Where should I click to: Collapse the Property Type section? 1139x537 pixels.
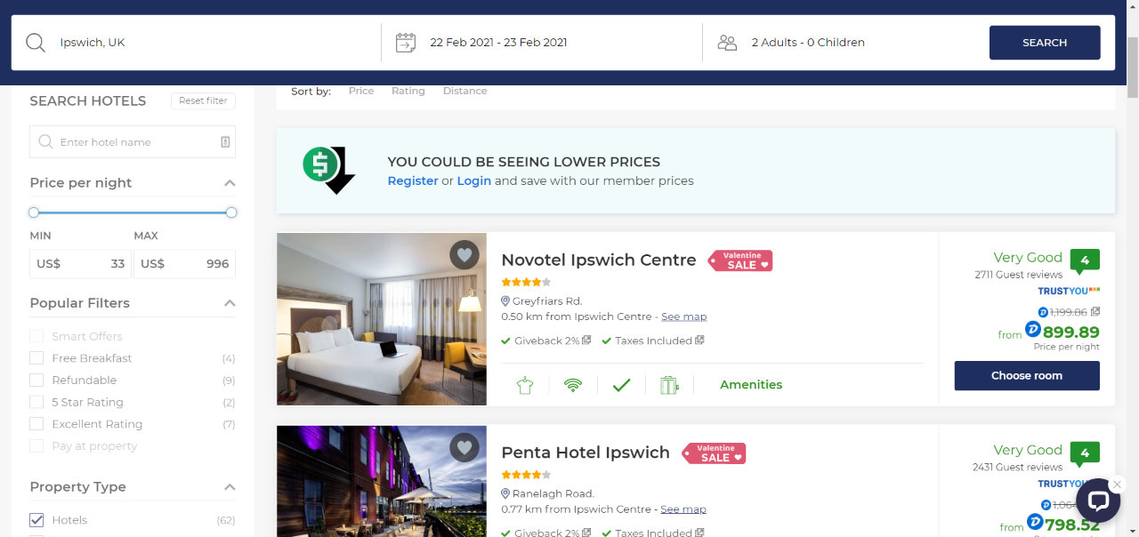tap(230, 487)
